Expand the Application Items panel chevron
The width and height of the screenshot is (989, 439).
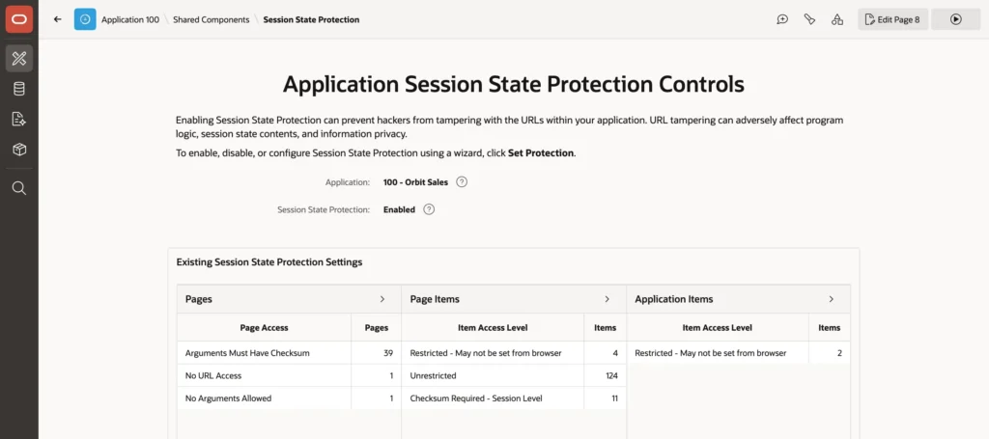point(832,299)
